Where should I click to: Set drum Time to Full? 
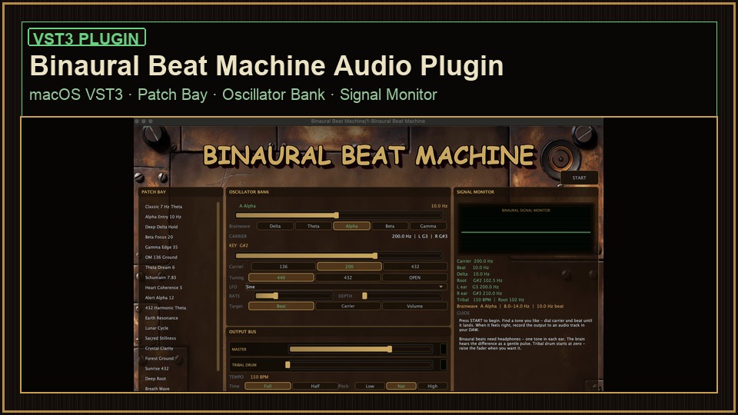coord(268,387)
